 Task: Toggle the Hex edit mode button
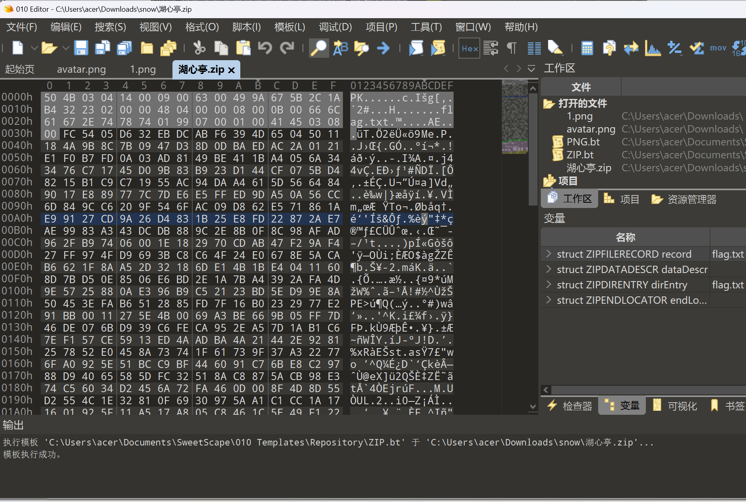point(470,48)
